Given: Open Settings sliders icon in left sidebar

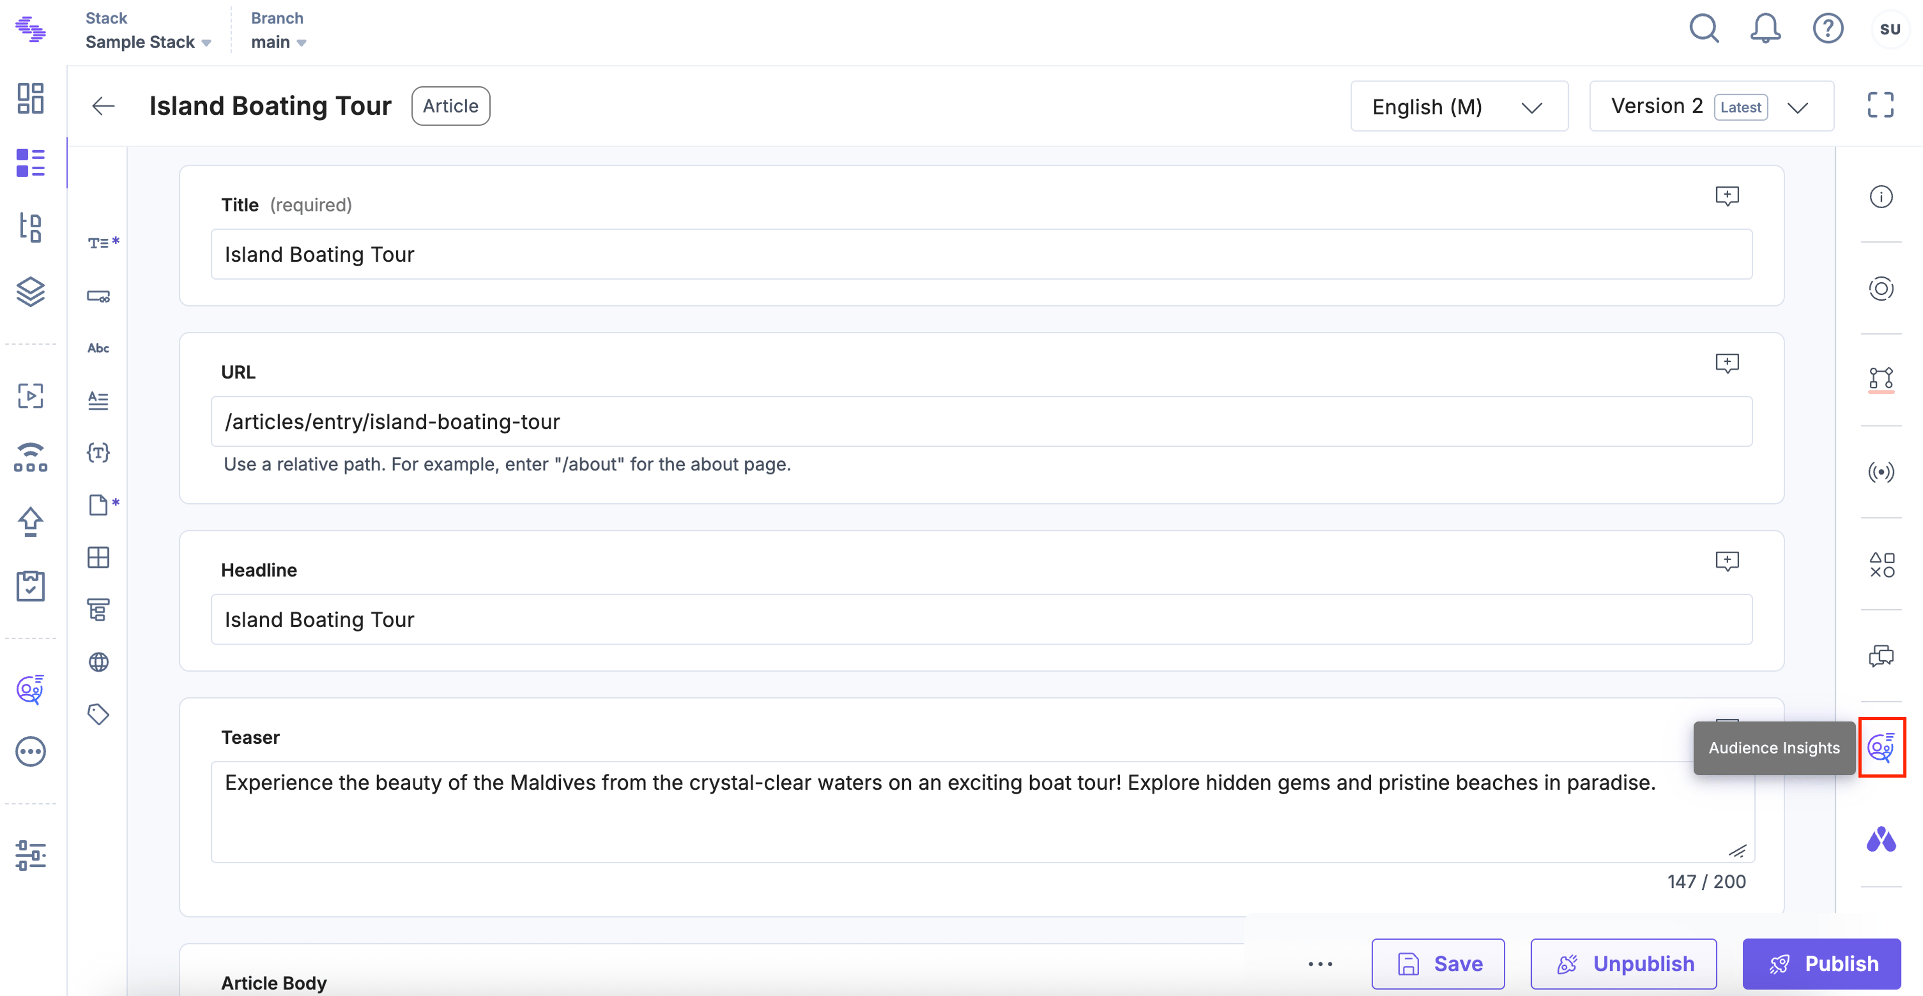Looking at the screenshot, I should point(31,855).
